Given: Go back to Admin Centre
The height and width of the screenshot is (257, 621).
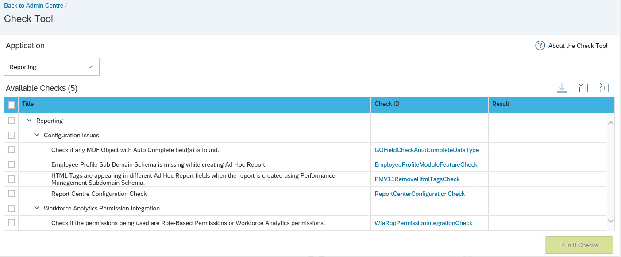Looking at the screenshot, I should (x=33, y=5).
